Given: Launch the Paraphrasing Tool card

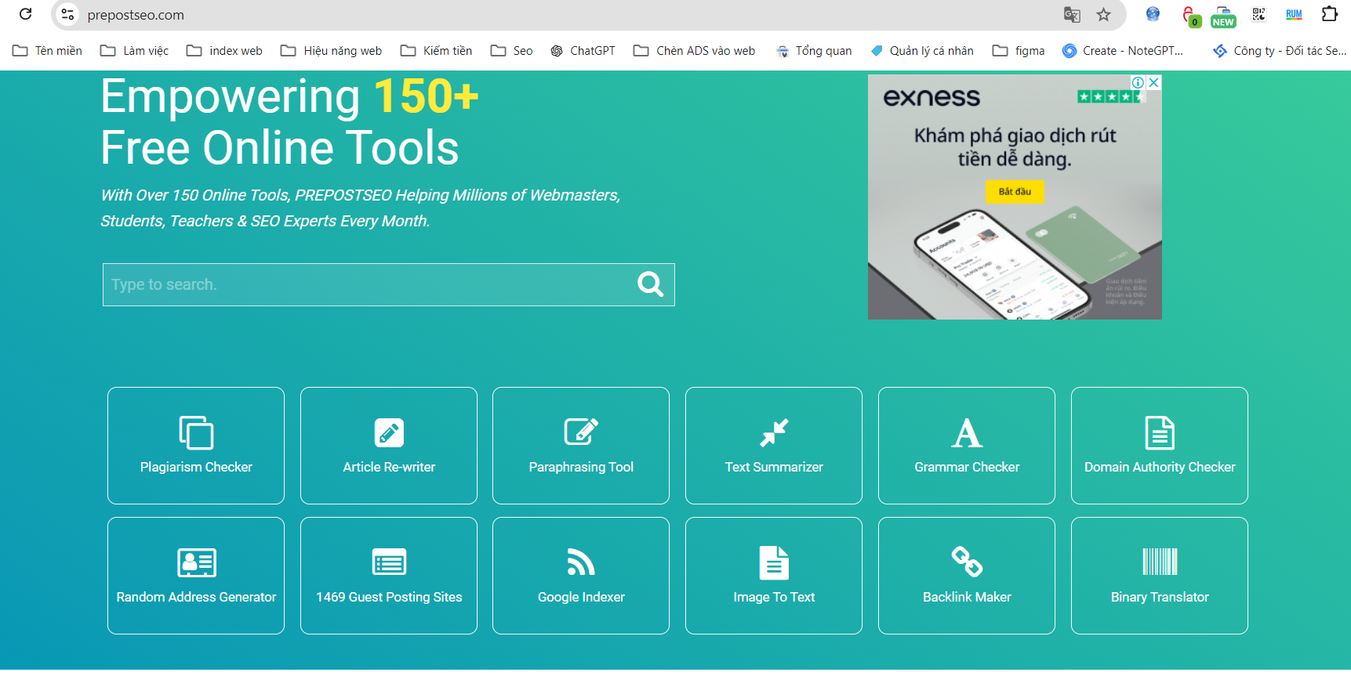Looking at the screenshot, I should tap(581, 445).
